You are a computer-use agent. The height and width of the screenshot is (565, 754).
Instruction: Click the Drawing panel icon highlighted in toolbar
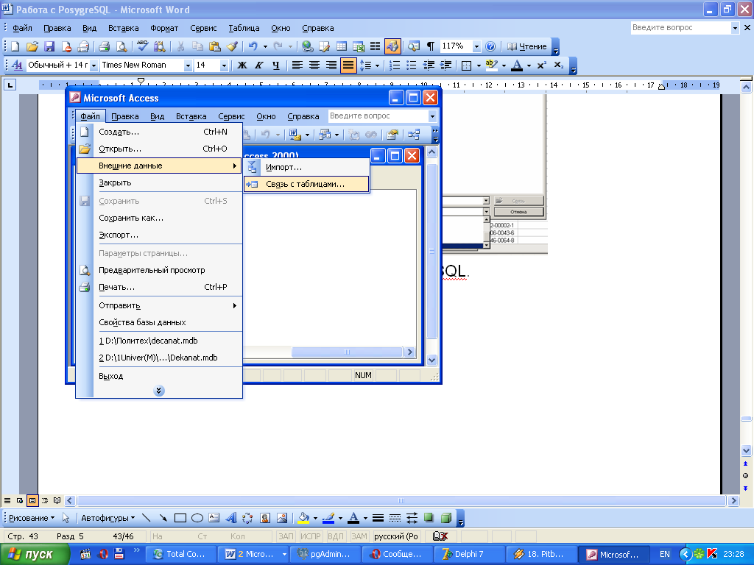pyautogui.click(x=392, y=46)
